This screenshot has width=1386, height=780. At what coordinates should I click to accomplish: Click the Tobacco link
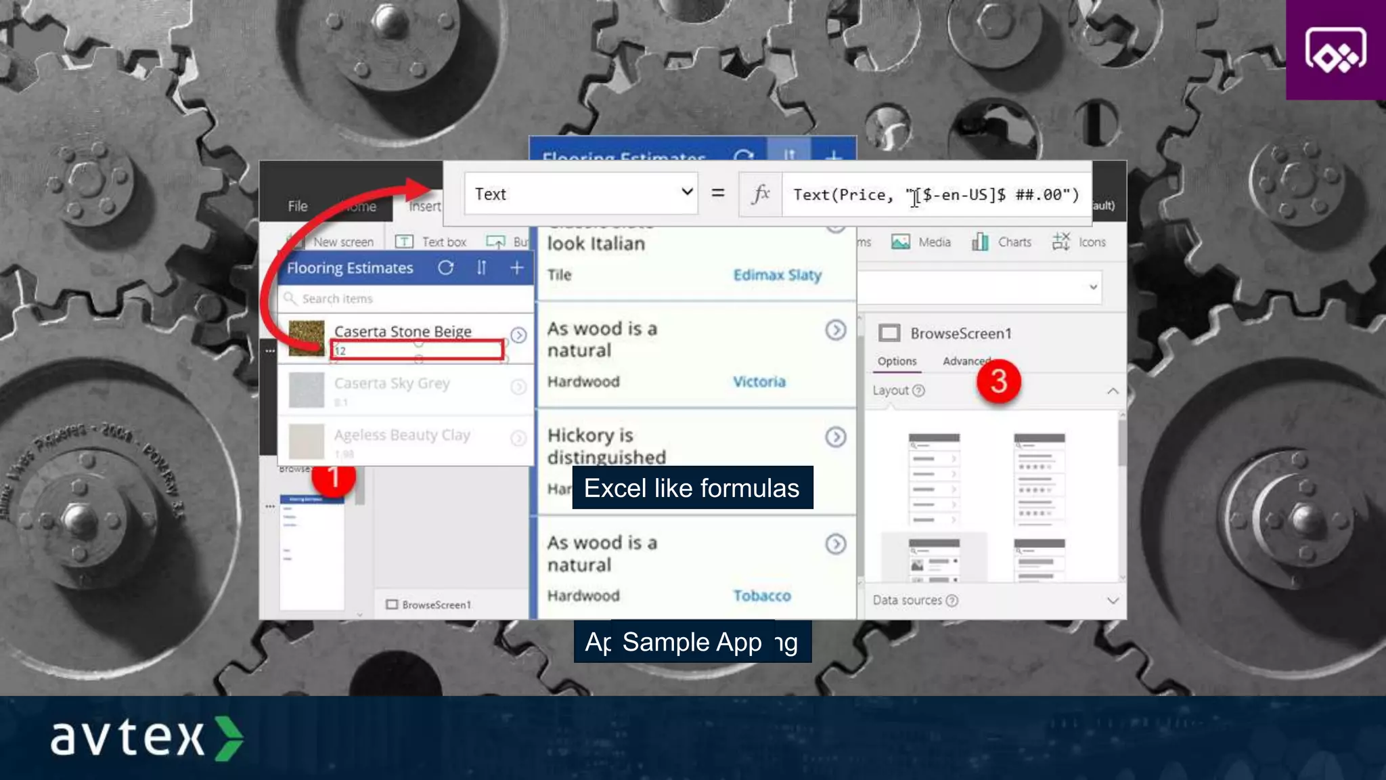coord(762,596)
